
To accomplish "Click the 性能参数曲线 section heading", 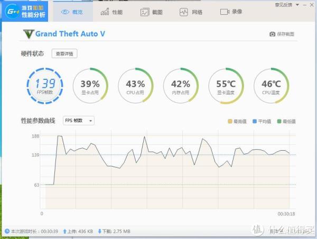I will [38, 121].
